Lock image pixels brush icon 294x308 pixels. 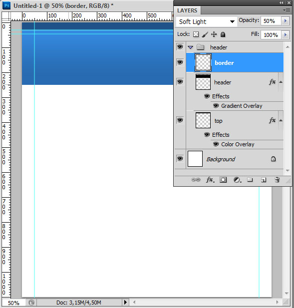point(205,34)
